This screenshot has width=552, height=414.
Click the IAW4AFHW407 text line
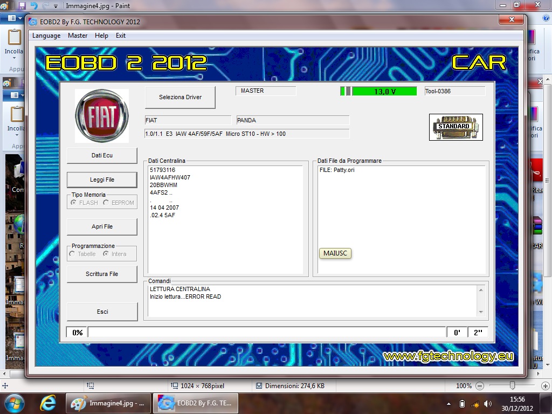170,177
